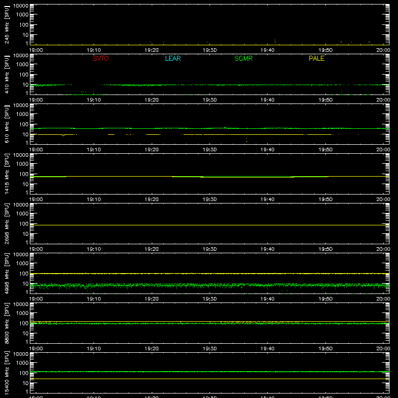Click the 10000 tick label on 245 MHz axis
The height and width of the screenshot is (398, 398).
coord(21,6)
